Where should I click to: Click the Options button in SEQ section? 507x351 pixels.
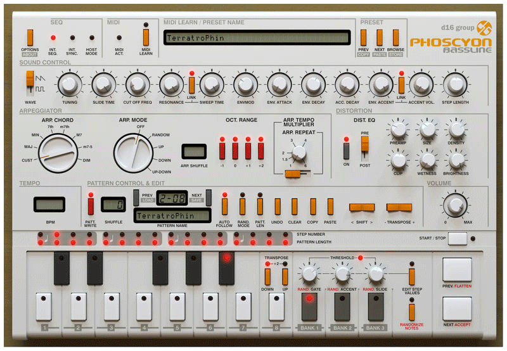[30, 37]
